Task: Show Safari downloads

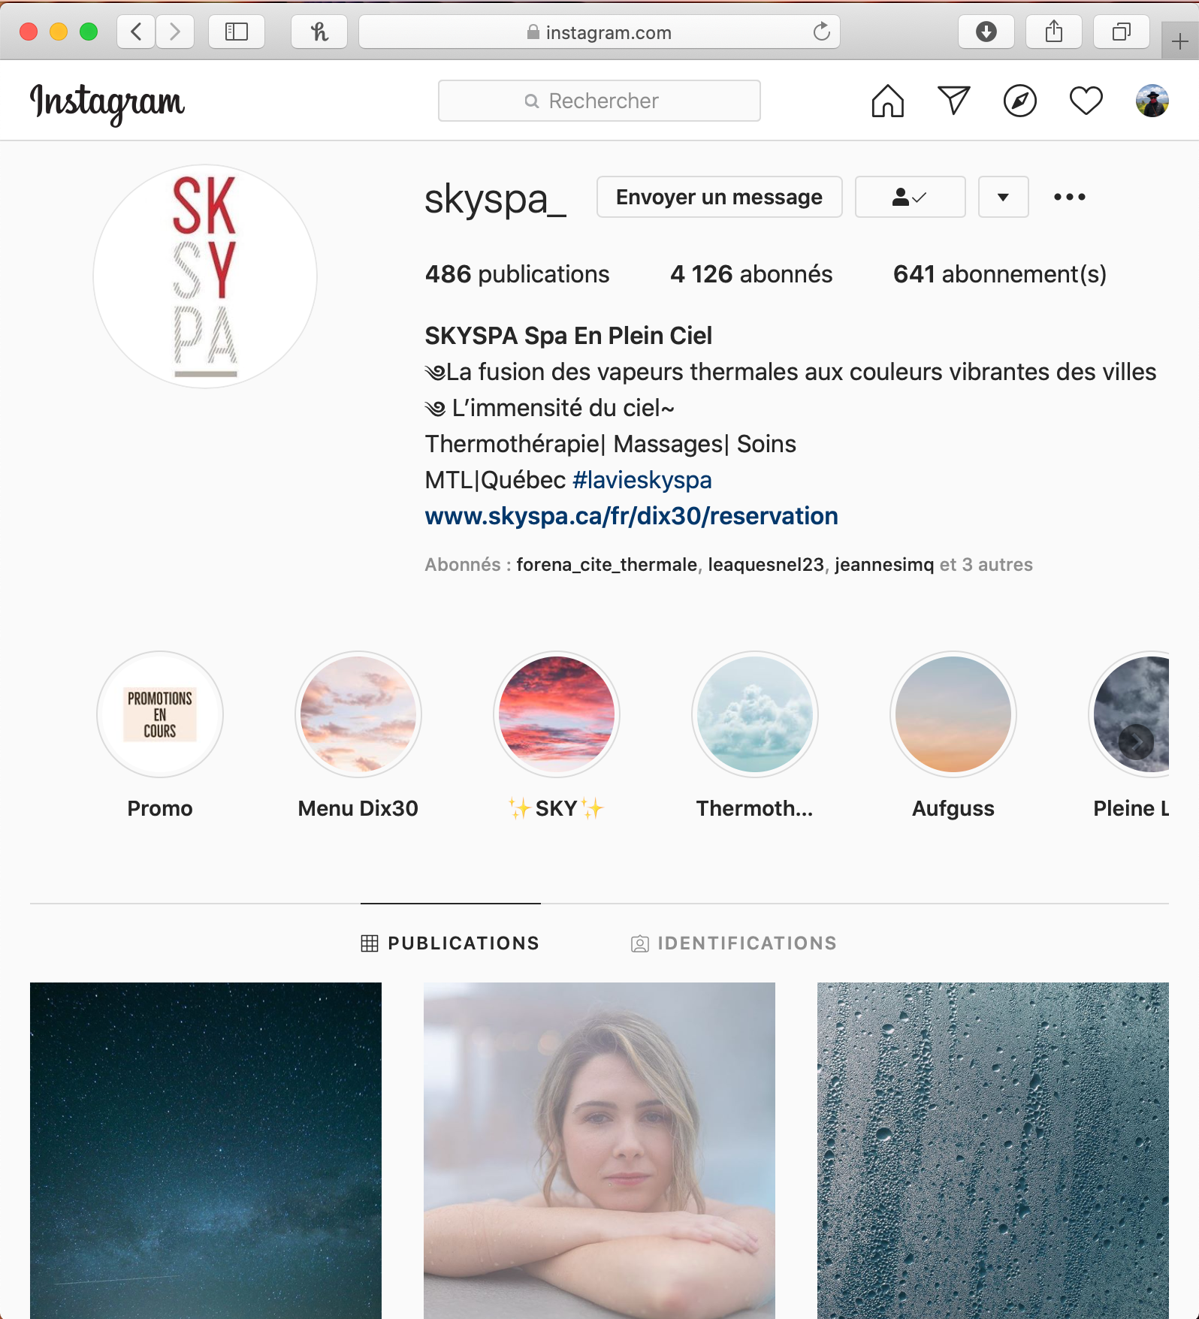Action: coord(986,32)
